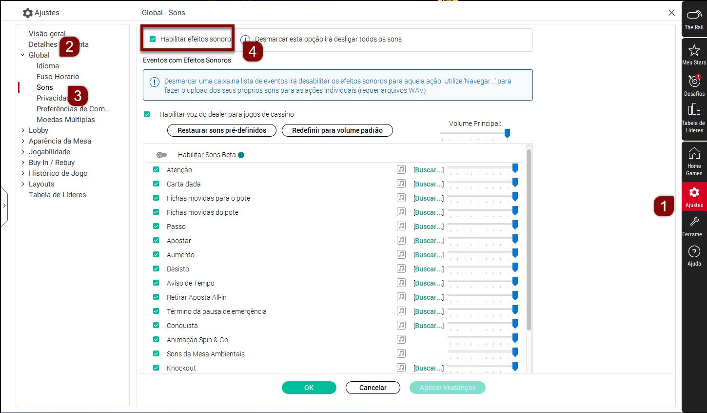Select Moedas Múltiplas in settings tree
The image size is (707, 413).
65,120
